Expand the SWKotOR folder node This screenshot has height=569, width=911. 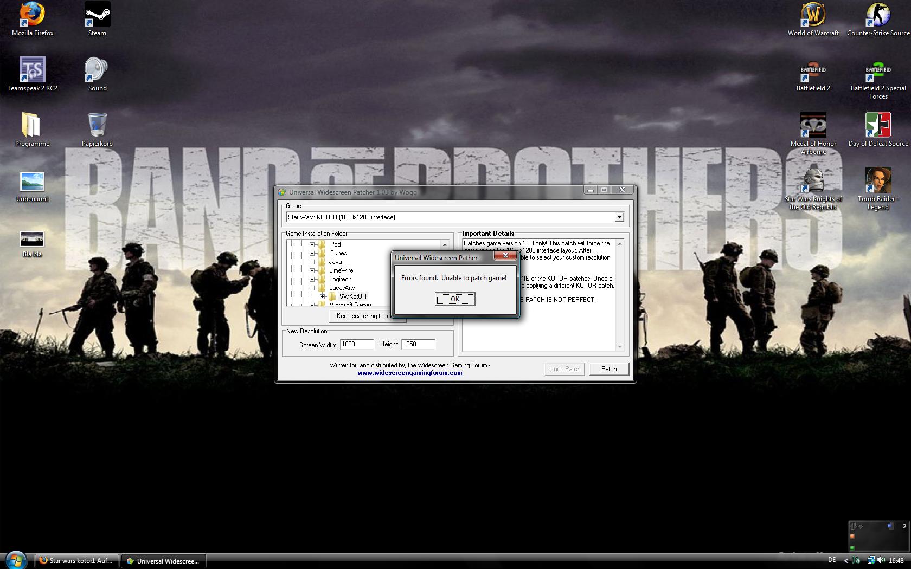coord(323,296)
